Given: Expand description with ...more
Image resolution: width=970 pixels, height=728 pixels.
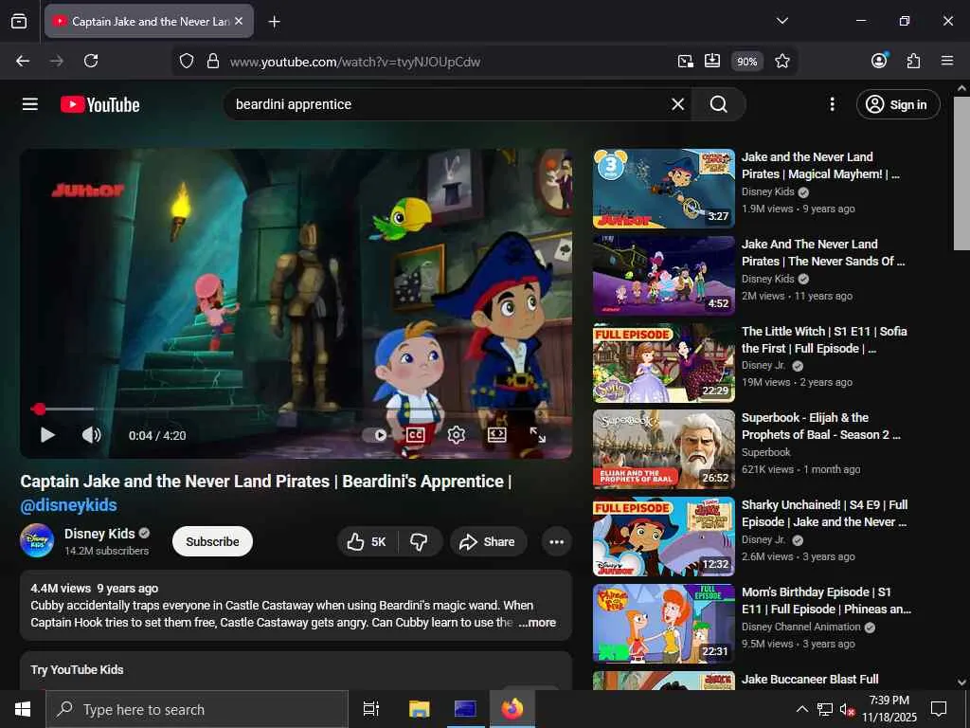Looking at the screenshot, I should 537,623.
